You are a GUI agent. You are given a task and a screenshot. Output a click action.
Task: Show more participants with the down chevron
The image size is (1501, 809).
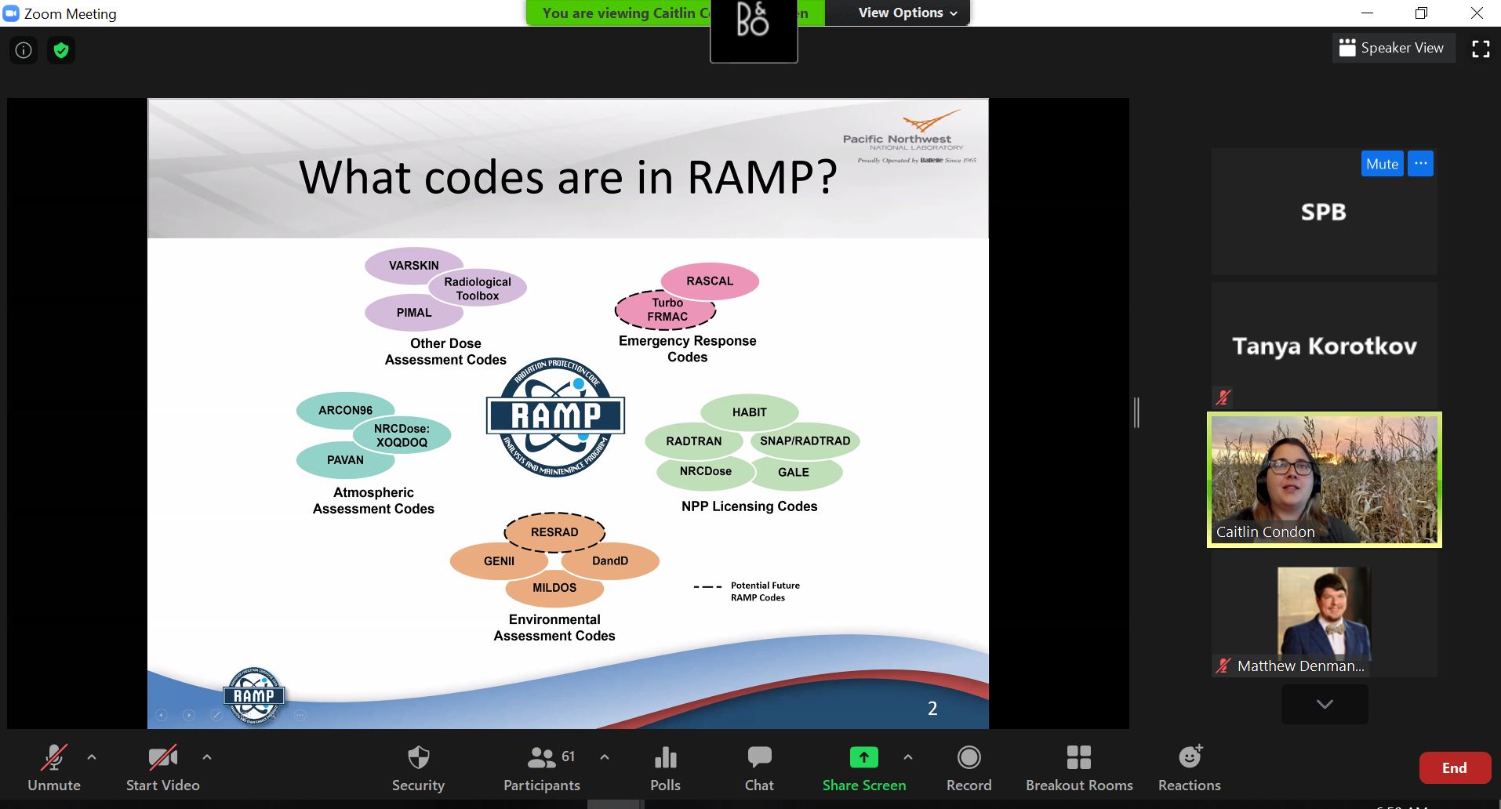point(1325,704)
